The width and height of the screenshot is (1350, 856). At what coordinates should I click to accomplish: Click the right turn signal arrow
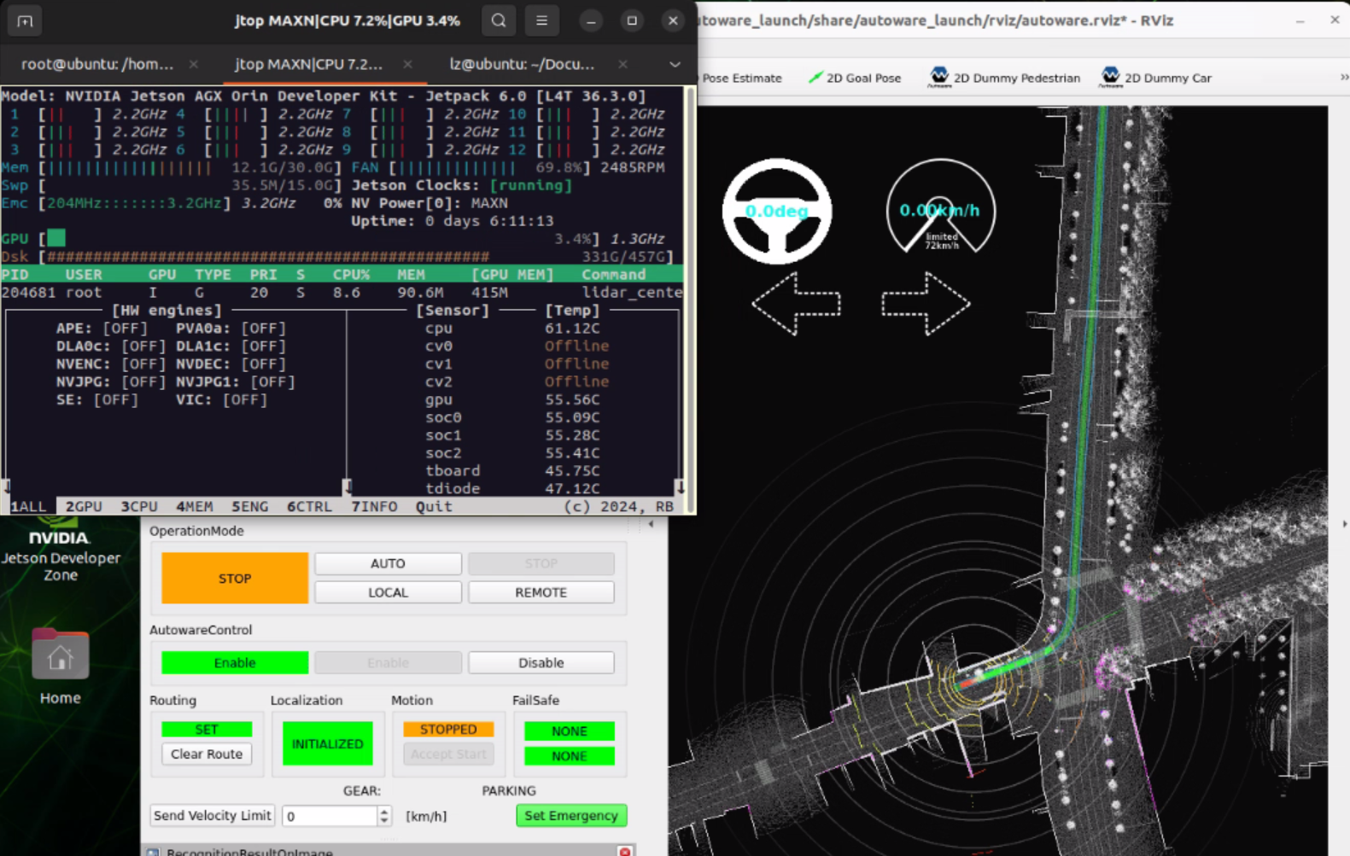[x=926, y=303]
